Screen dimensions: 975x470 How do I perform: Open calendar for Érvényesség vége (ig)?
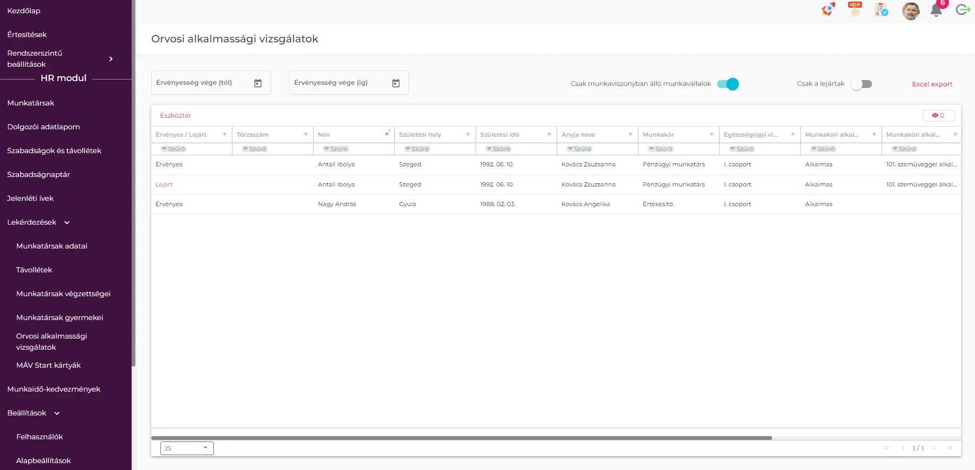396,83
